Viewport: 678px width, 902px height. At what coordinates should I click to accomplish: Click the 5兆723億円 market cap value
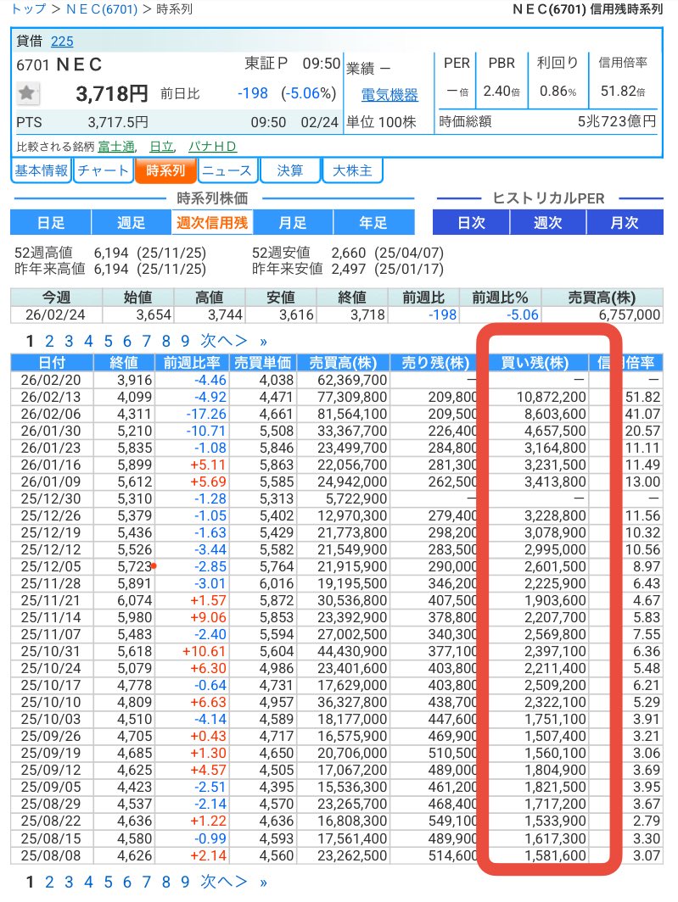point(617,122)
